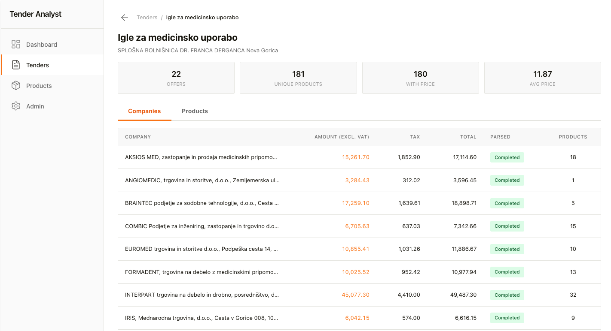Open the IRIS Mednarodna trgovina row
The height and width of the screenshot is (331, 611).
click(359, 318)
